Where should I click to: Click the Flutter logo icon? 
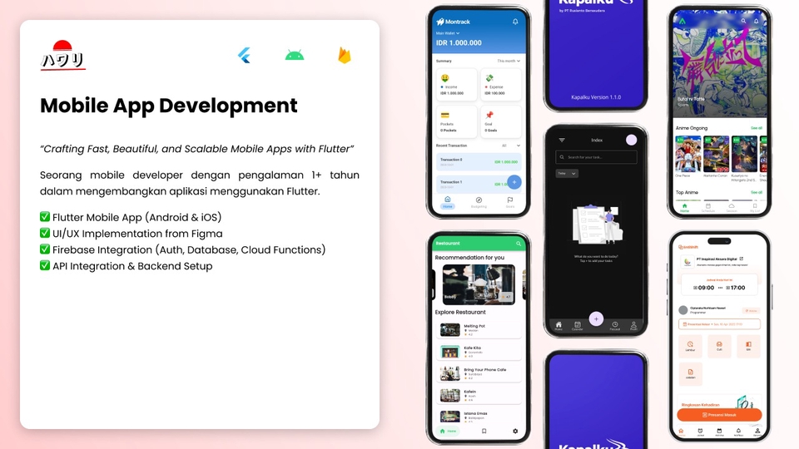[x=244, y=55]
